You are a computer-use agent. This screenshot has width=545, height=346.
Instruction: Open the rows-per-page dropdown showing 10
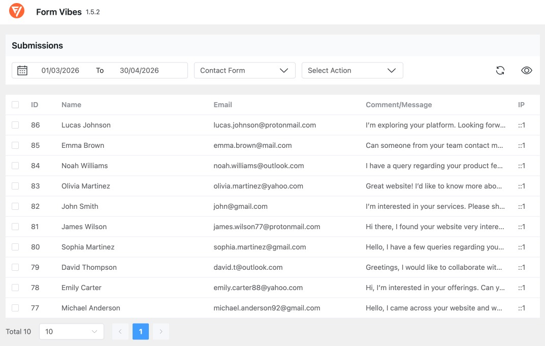(x=71, y=331)
